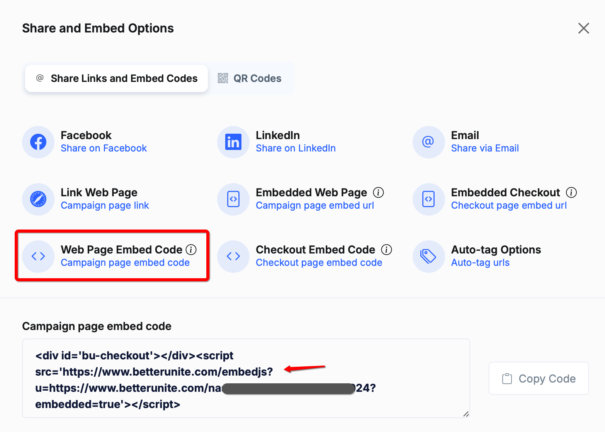Click inside the embed code text area
Image resolution: width=605 pixels, height=432 pixels.
click(246, 378)
